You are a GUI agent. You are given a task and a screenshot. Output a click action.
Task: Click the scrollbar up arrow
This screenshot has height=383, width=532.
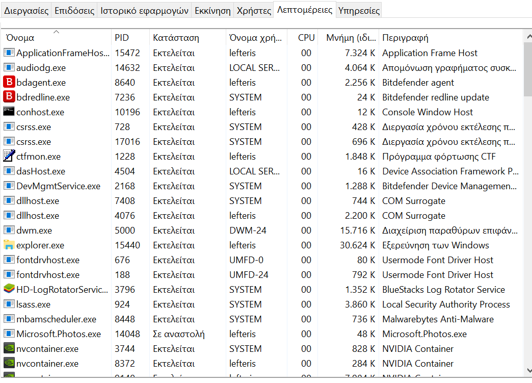pyautogui.click(x=528, y=36)
